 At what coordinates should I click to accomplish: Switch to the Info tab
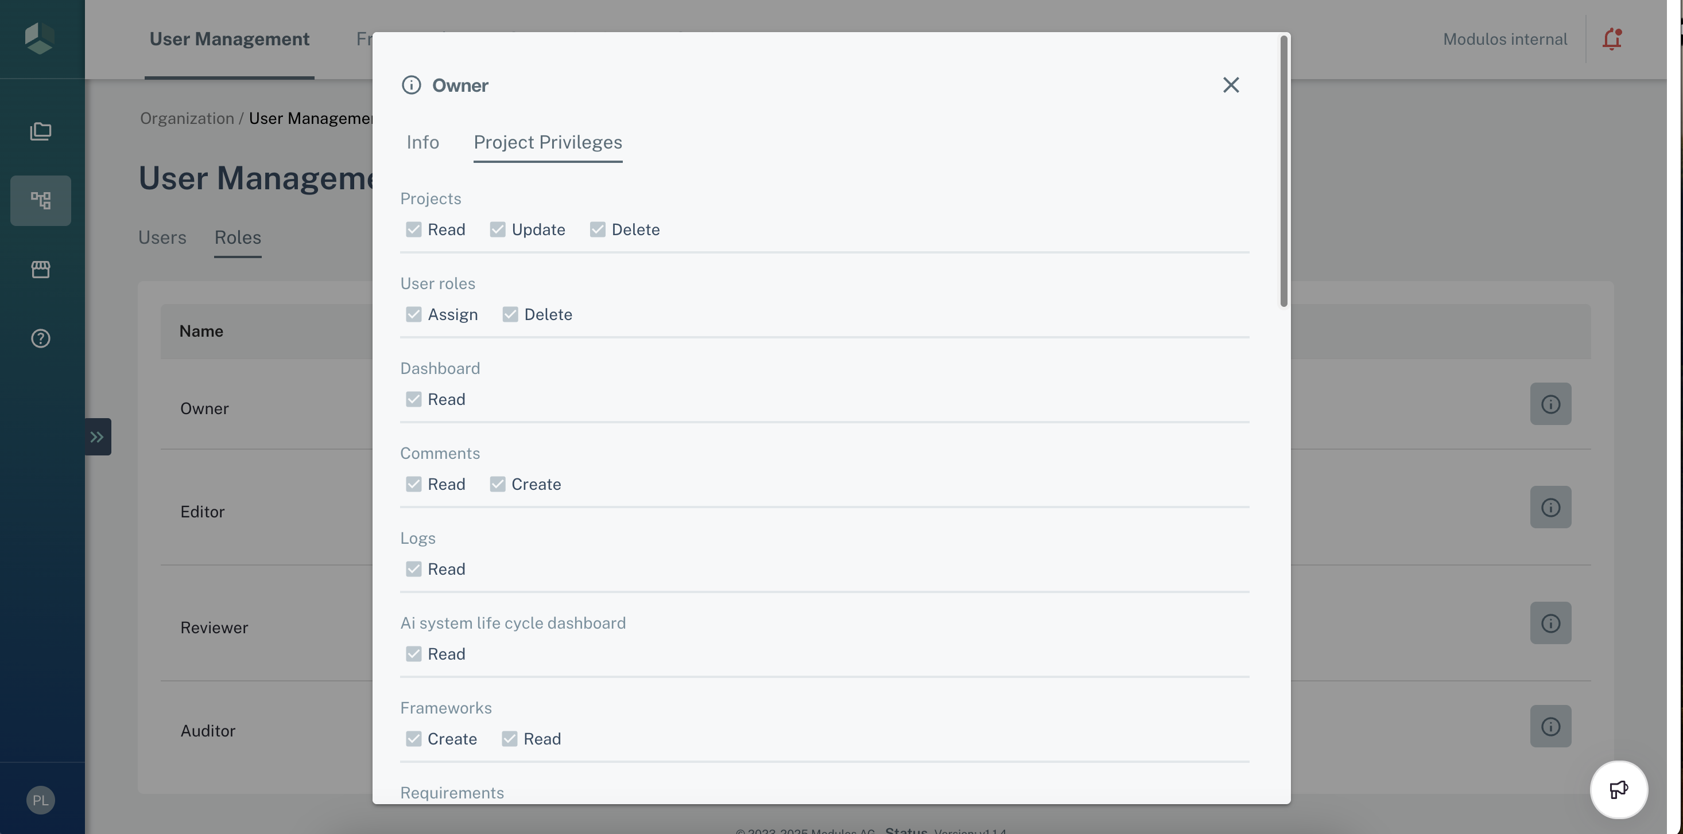pos(422,142)
